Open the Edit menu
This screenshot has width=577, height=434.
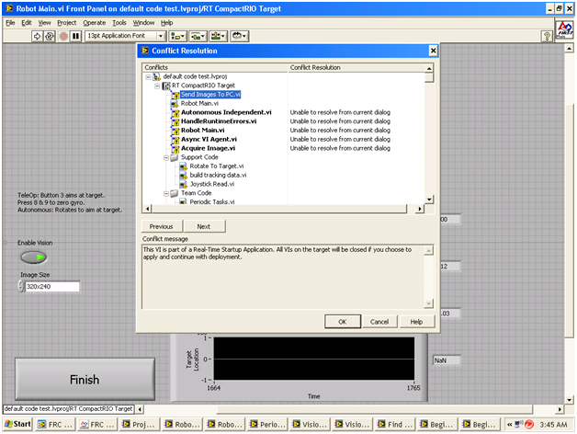click(26, 23)
